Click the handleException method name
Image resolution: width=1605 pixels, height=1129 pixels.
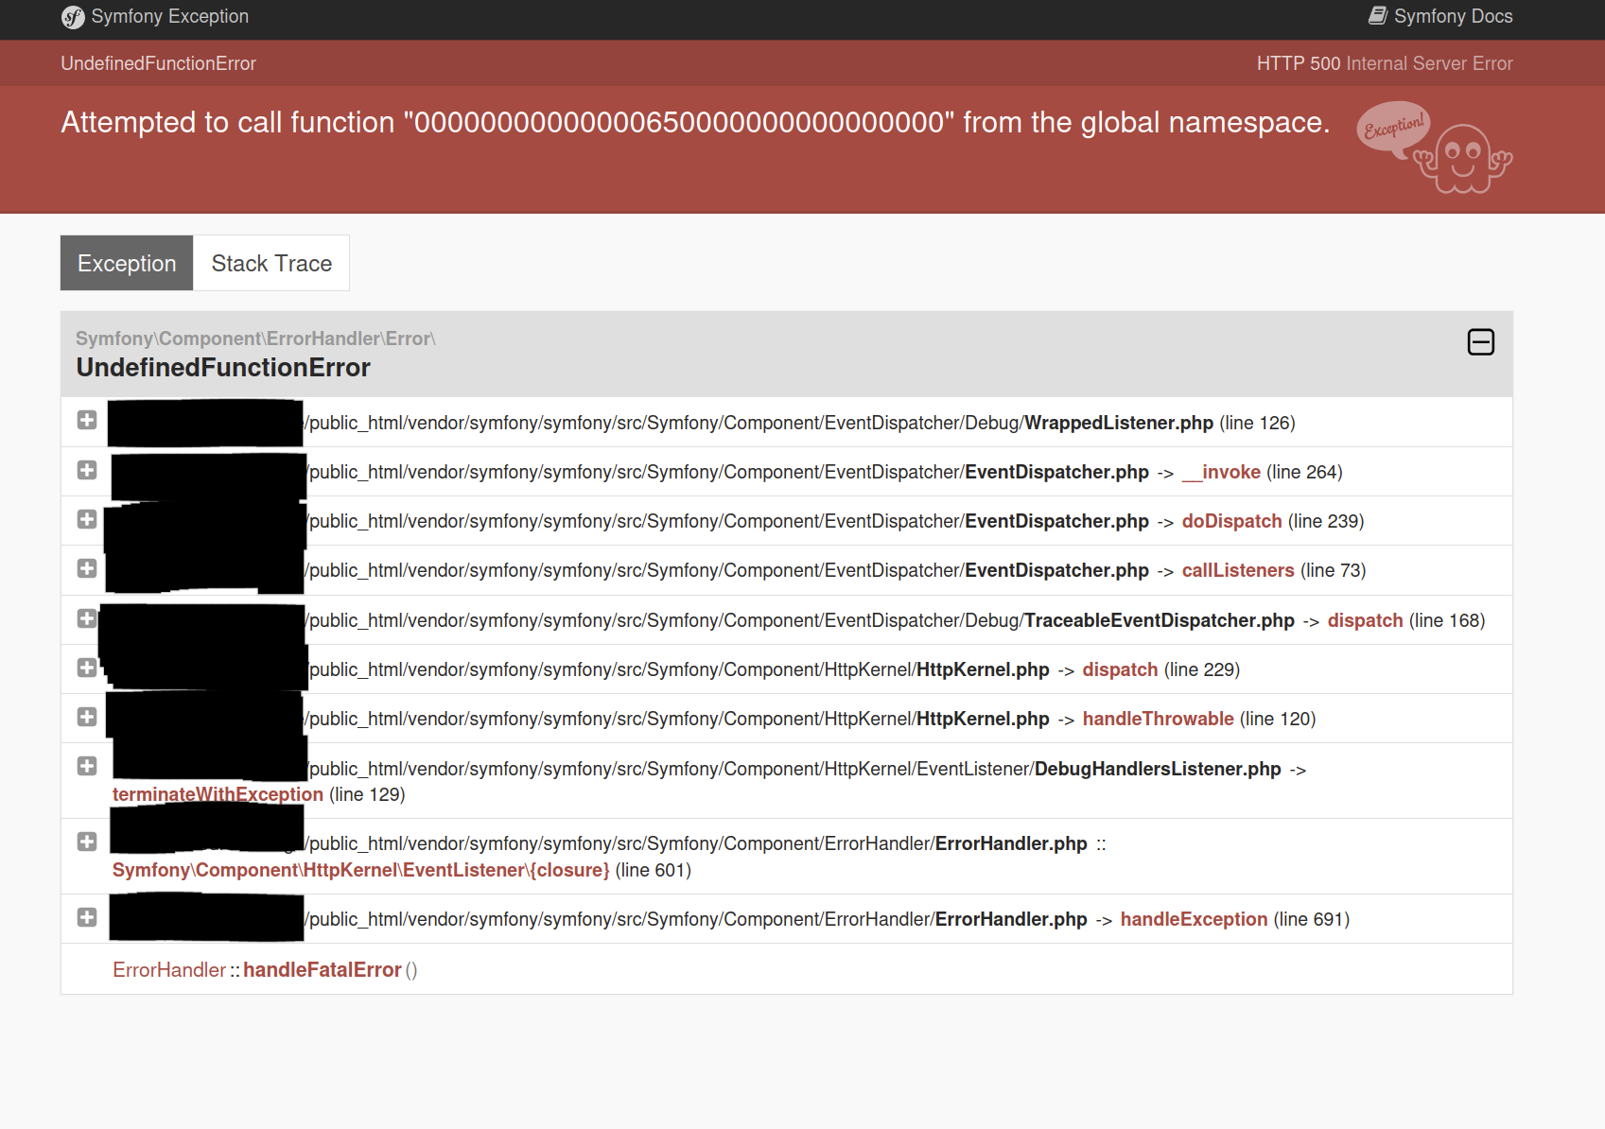pyautogui.click(x=1194, y=919)
